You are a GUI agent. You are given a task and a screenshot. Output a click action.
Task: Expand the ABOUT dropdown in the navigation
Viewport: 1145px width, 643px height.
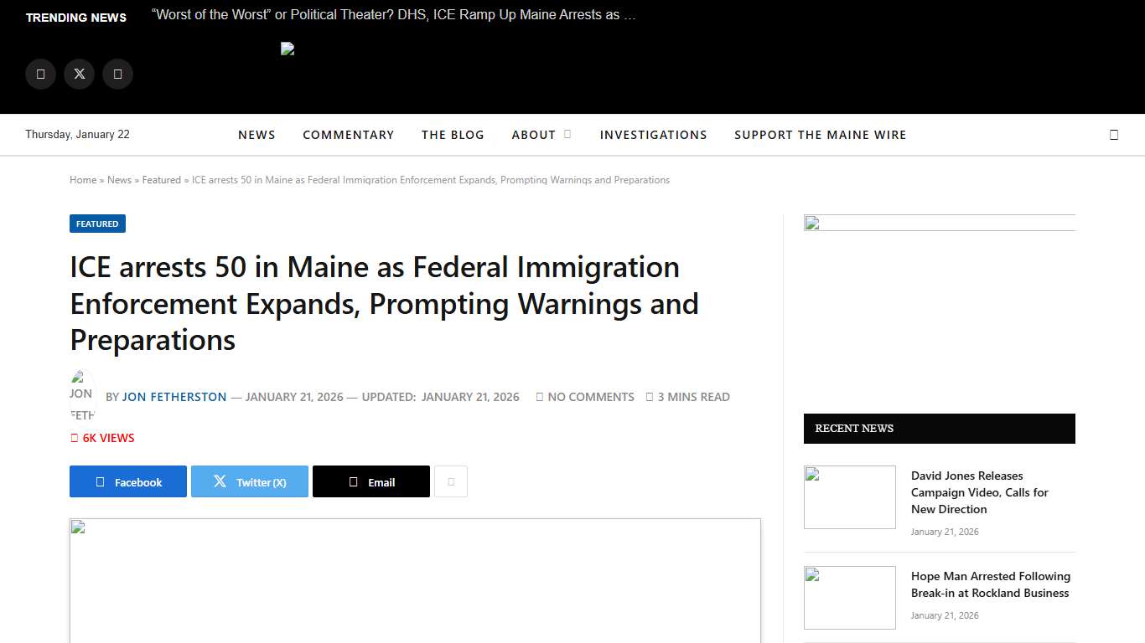click(x=541, y=134)
